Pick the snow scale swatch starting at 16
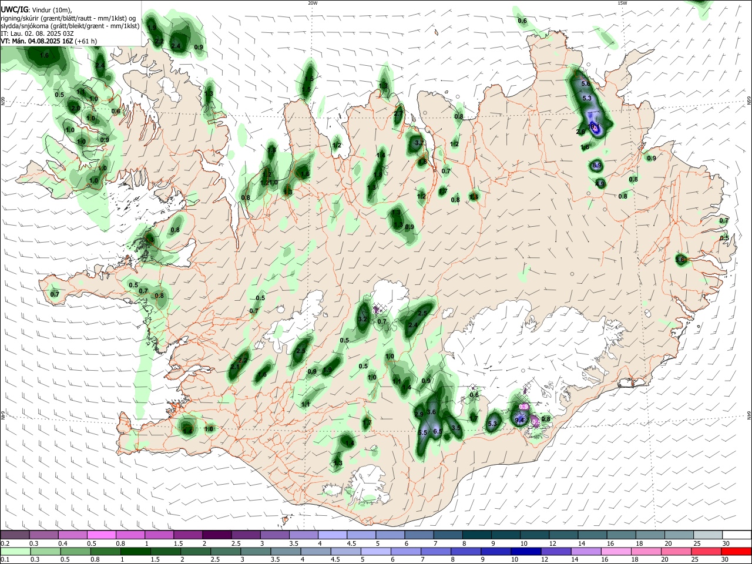The image size is (752, 564). click(x=621, y=535)
